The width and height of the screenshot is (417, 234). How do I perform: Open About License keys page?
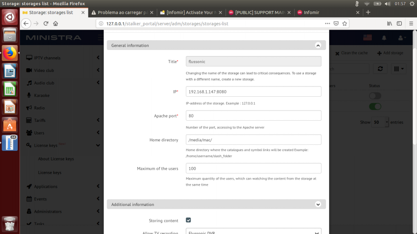[x=56, y=159]
